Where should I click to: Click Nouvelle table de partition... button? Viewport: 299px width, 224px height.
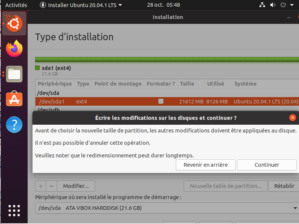[225, 186]
